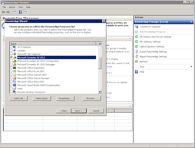Click the Add RemoteApp Programs icon
The image size is (195, 148).
(136, 32)
